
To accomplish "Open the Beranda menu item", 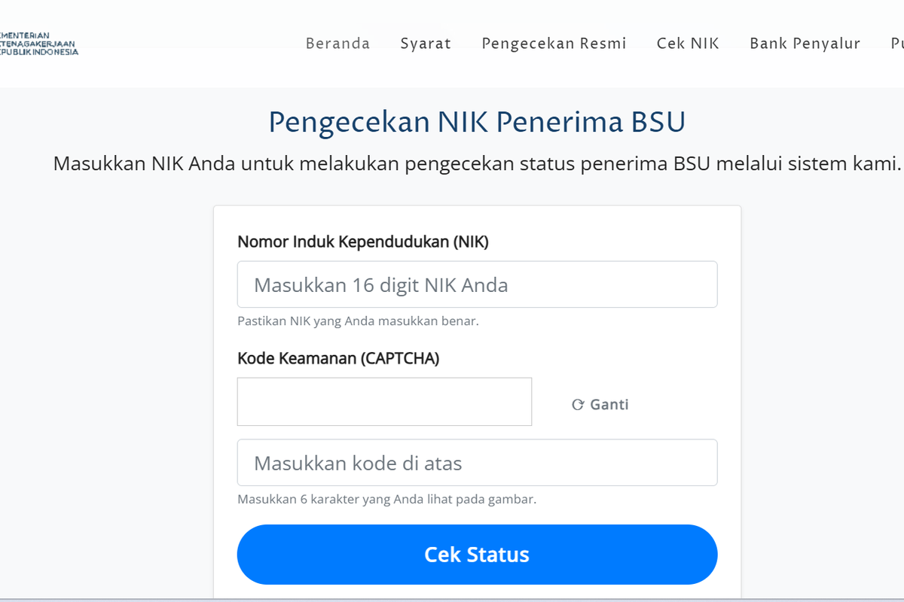I will (337, 43).
